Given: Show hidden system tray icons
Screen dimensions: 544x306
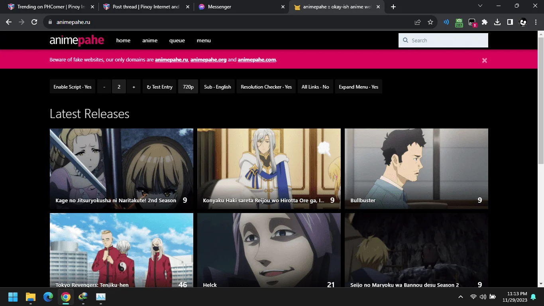Looking at the screenshot, I should 461,297.
